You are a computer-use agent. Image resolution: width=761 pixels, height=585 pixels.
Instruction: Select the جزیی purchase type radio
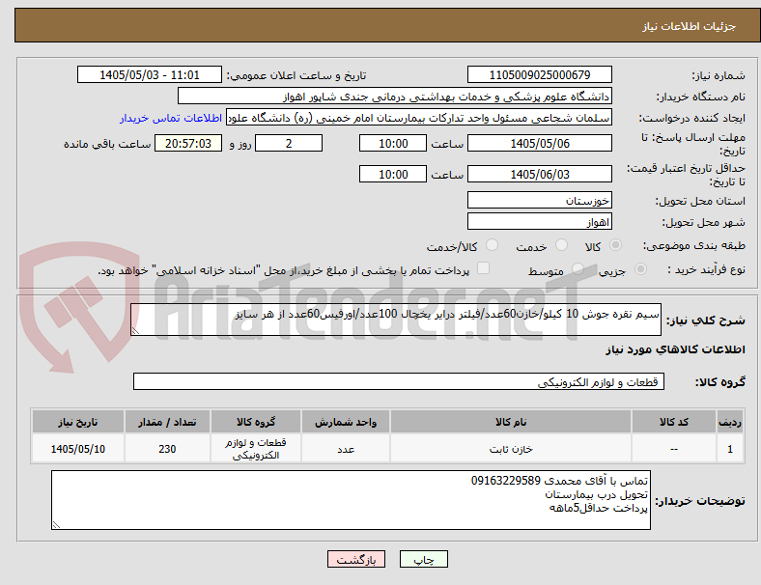pyautogui.click(x=640, y=268)
